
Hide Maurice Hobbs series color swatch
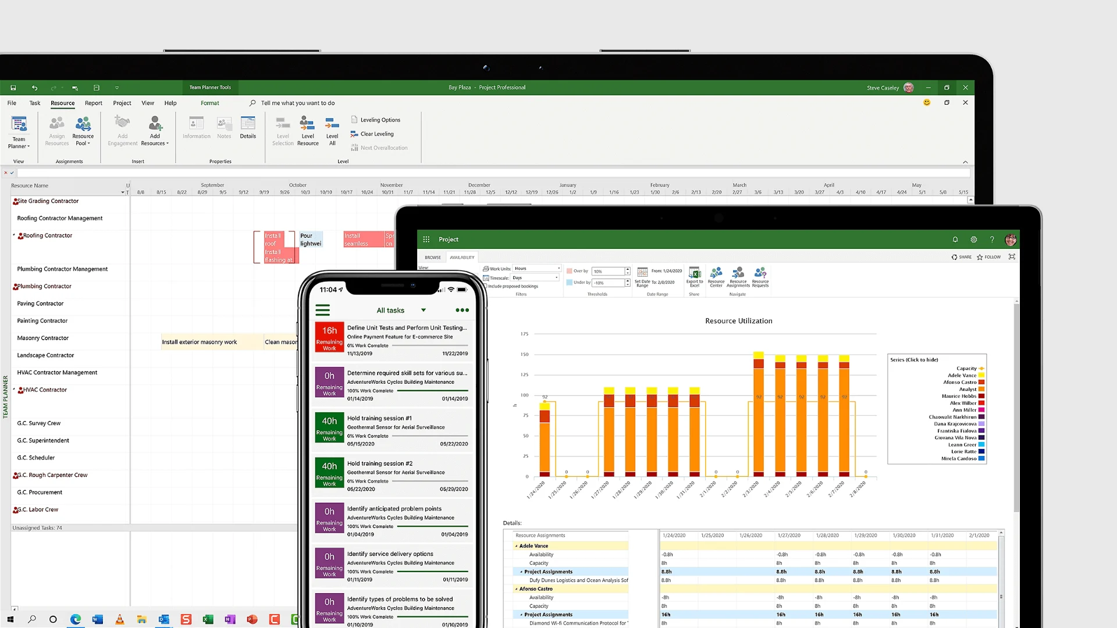pos(981,396)
